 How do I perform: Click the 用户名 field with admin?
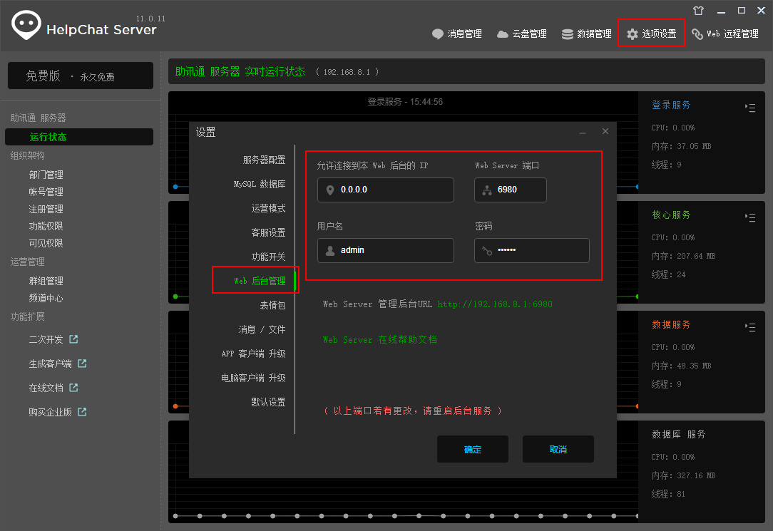(386, 250)
